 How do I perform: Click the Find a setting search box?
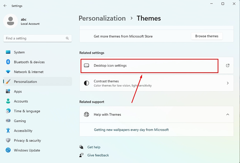tap(37, 38)
